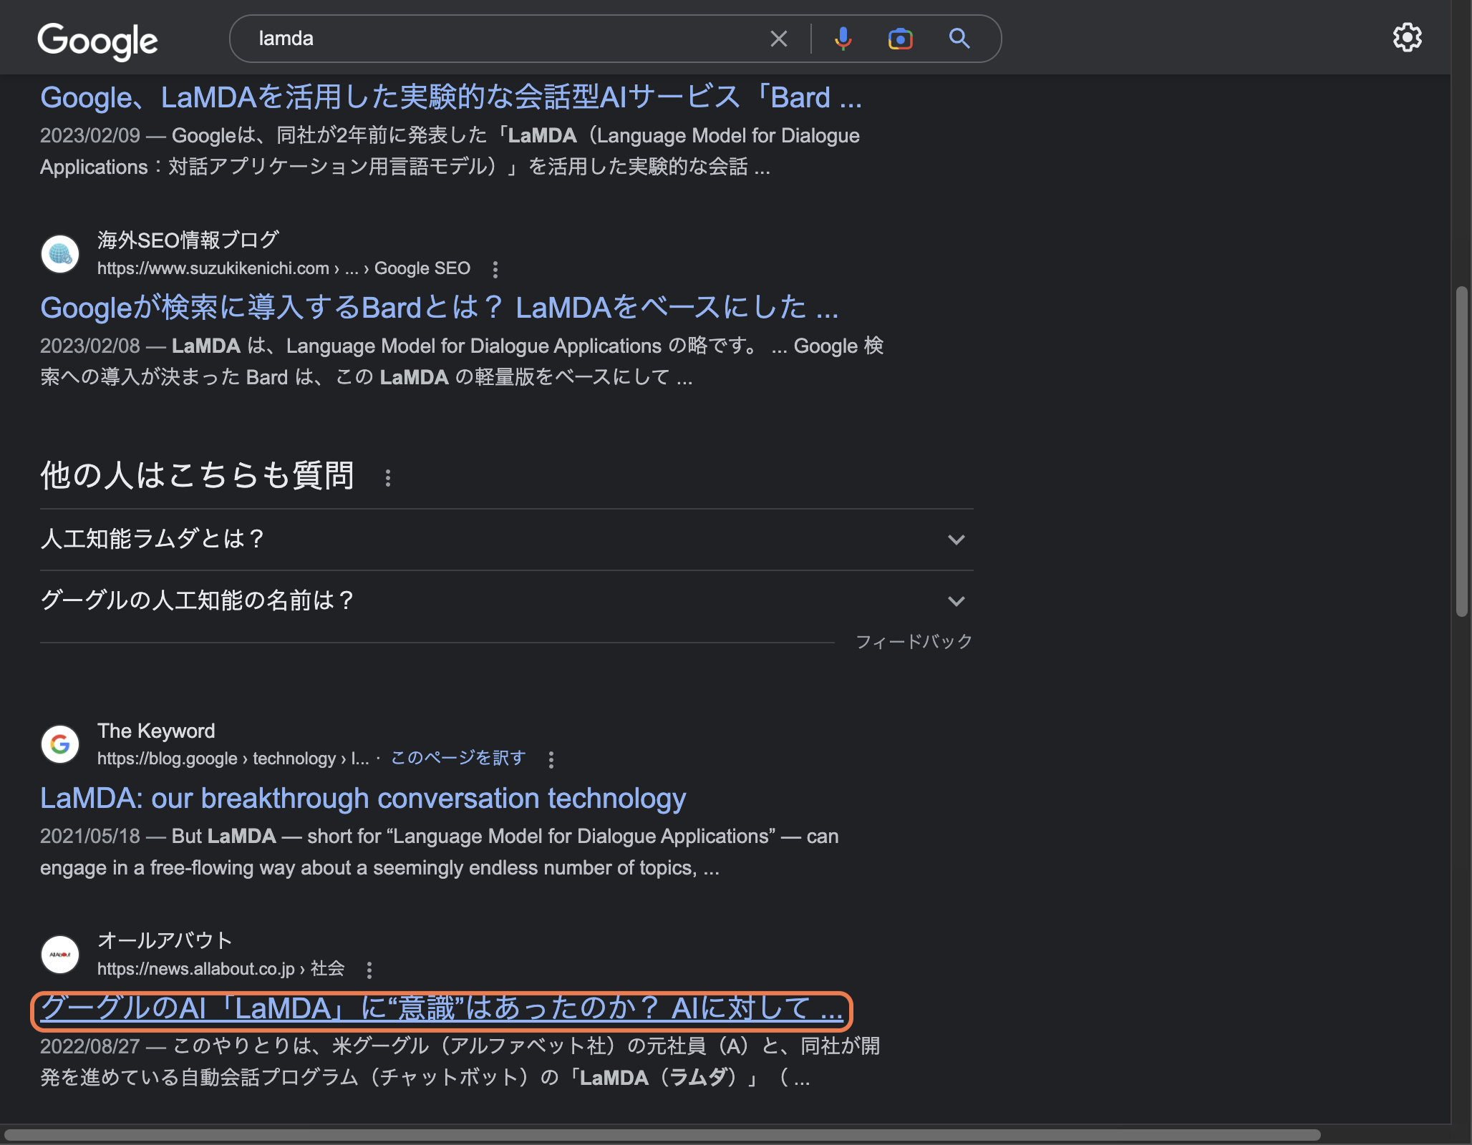
Task: Open result Googleが検索に導入するBardとは？
Action: [x=439, y=308]
